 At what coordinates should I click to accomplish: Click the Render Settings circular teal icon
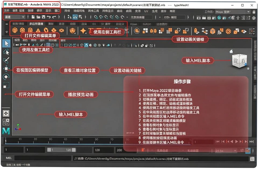coord(219,18)
